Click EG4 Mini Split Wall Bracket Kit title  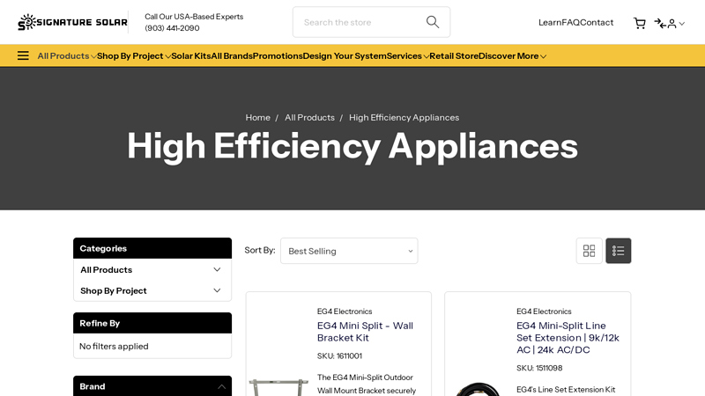point(365,332)
